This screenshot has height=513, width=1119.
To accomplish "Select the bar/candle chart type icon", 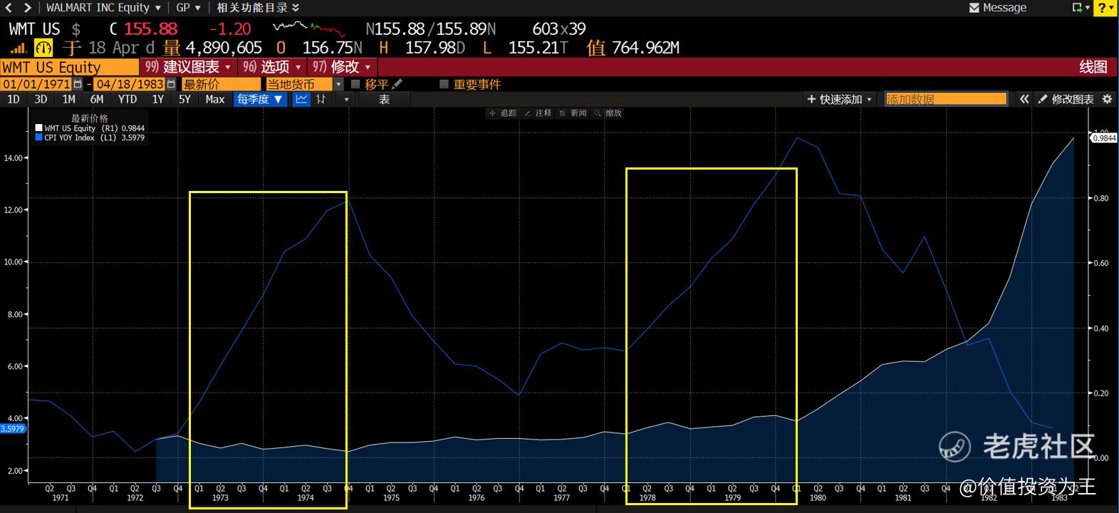I will 321,99.
